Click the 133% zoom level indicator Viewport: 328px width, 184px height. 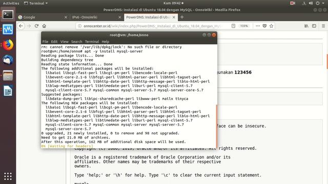tap(244, 26)
